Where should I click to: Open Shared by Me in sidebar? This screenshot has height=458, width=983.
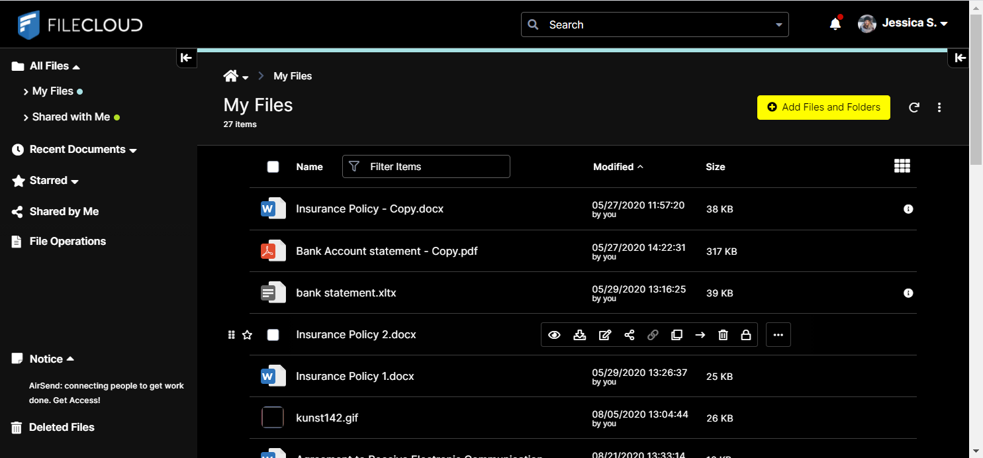coord(64,212)
